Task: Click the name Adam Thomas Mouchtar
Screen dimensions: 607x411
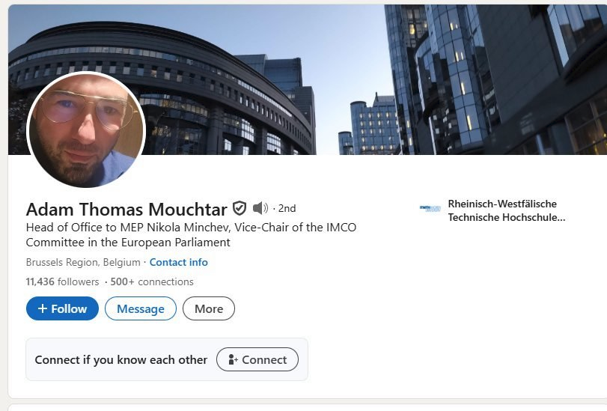Action: [126, 209]
